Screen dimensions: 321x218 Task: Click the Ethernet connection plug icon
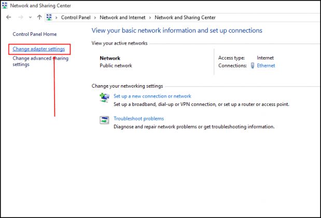tap(253, 66)
